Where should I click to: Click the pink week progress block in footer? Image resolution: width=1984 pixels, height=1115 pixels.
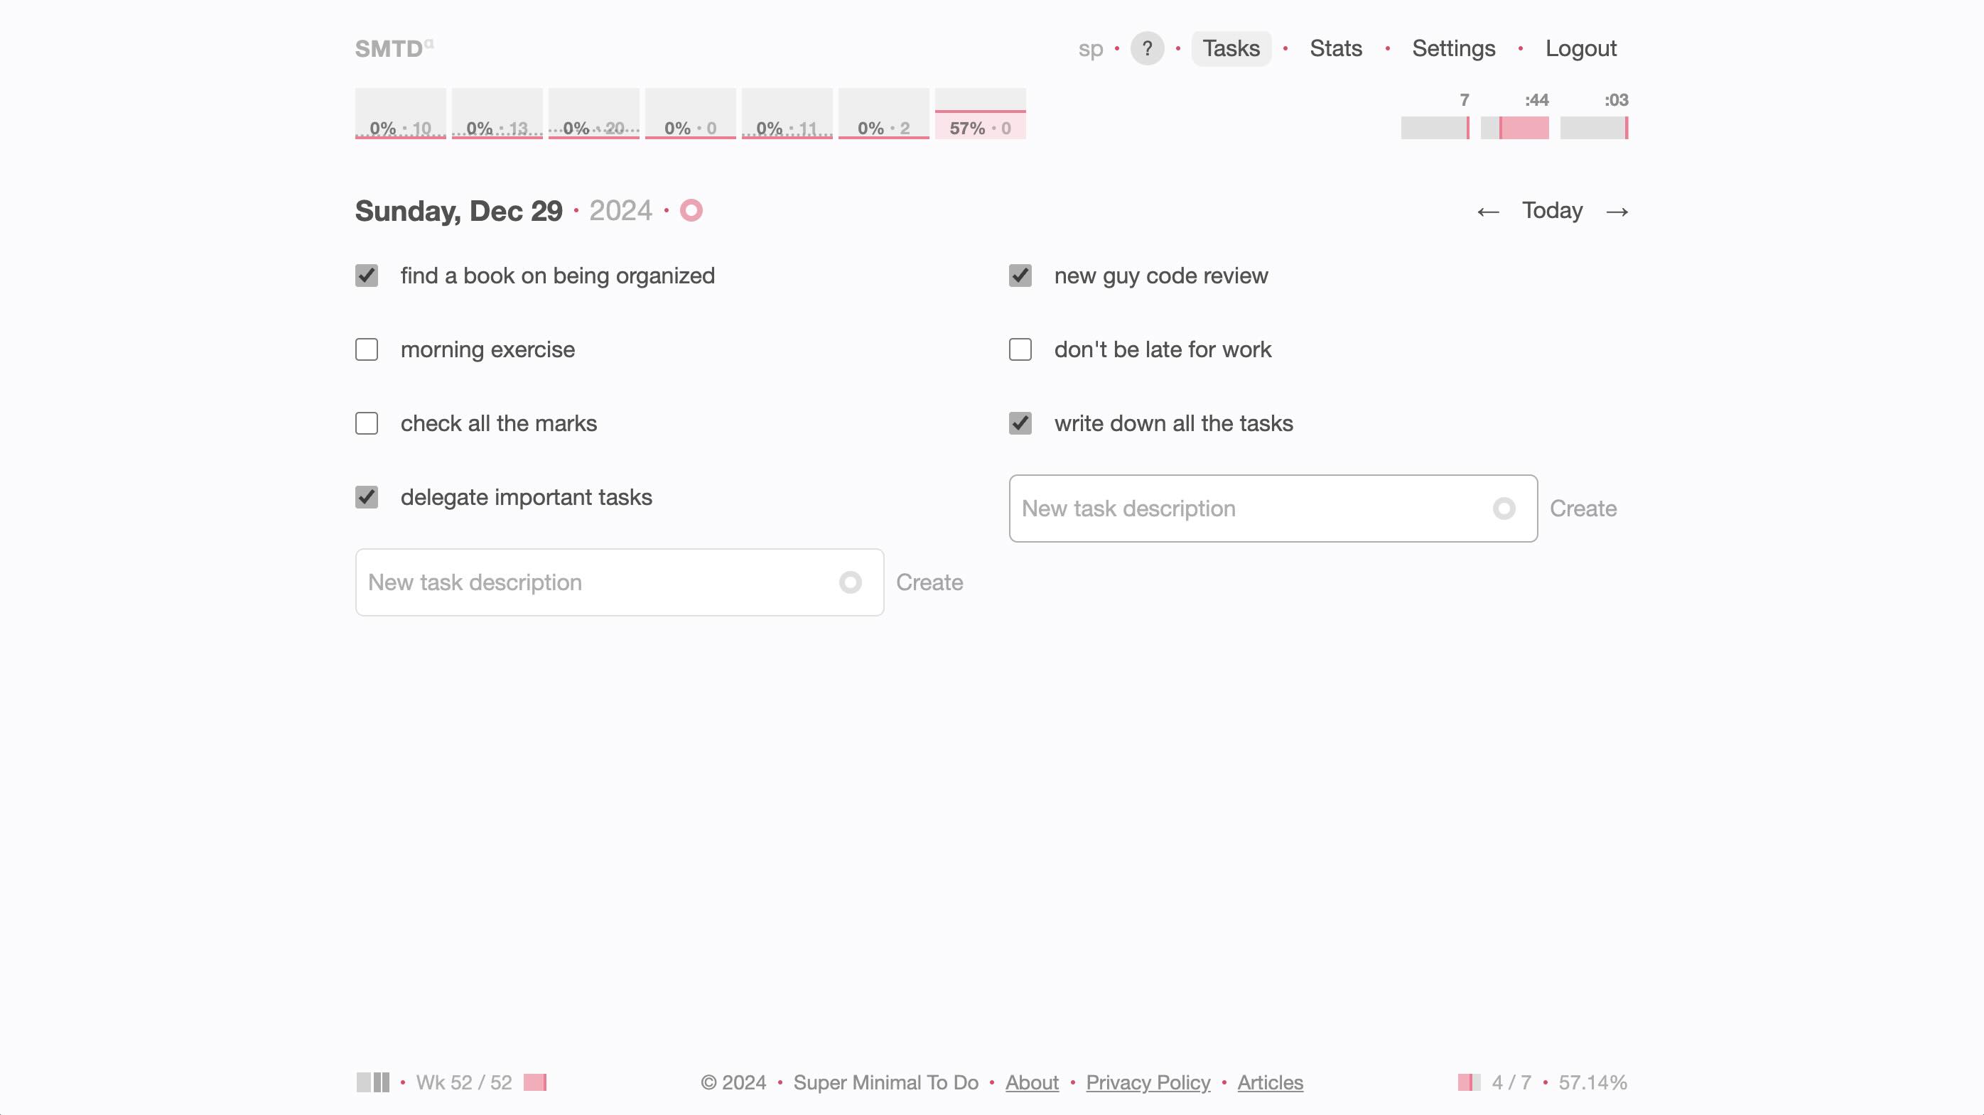[x=534, y=1082]
